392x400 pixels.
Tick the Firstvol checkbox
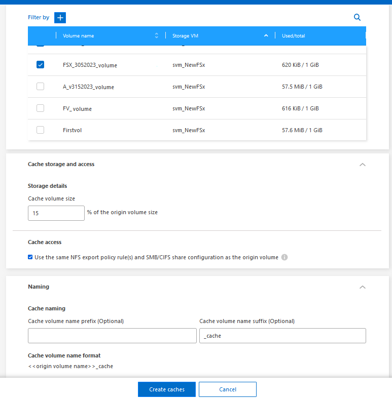(x=41, y=130)
